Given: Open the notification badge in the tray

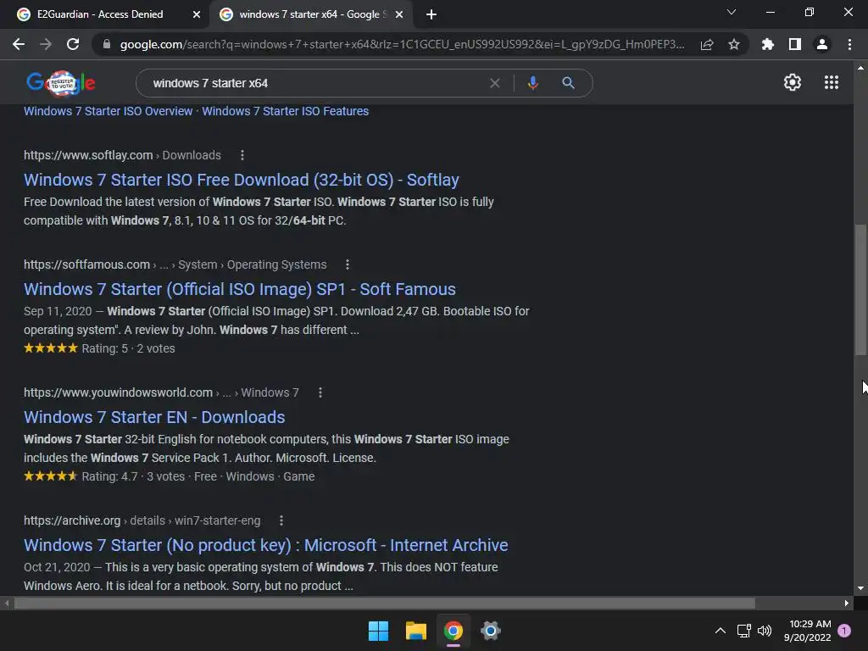Looking at the screenshot, I should (844, 631).
